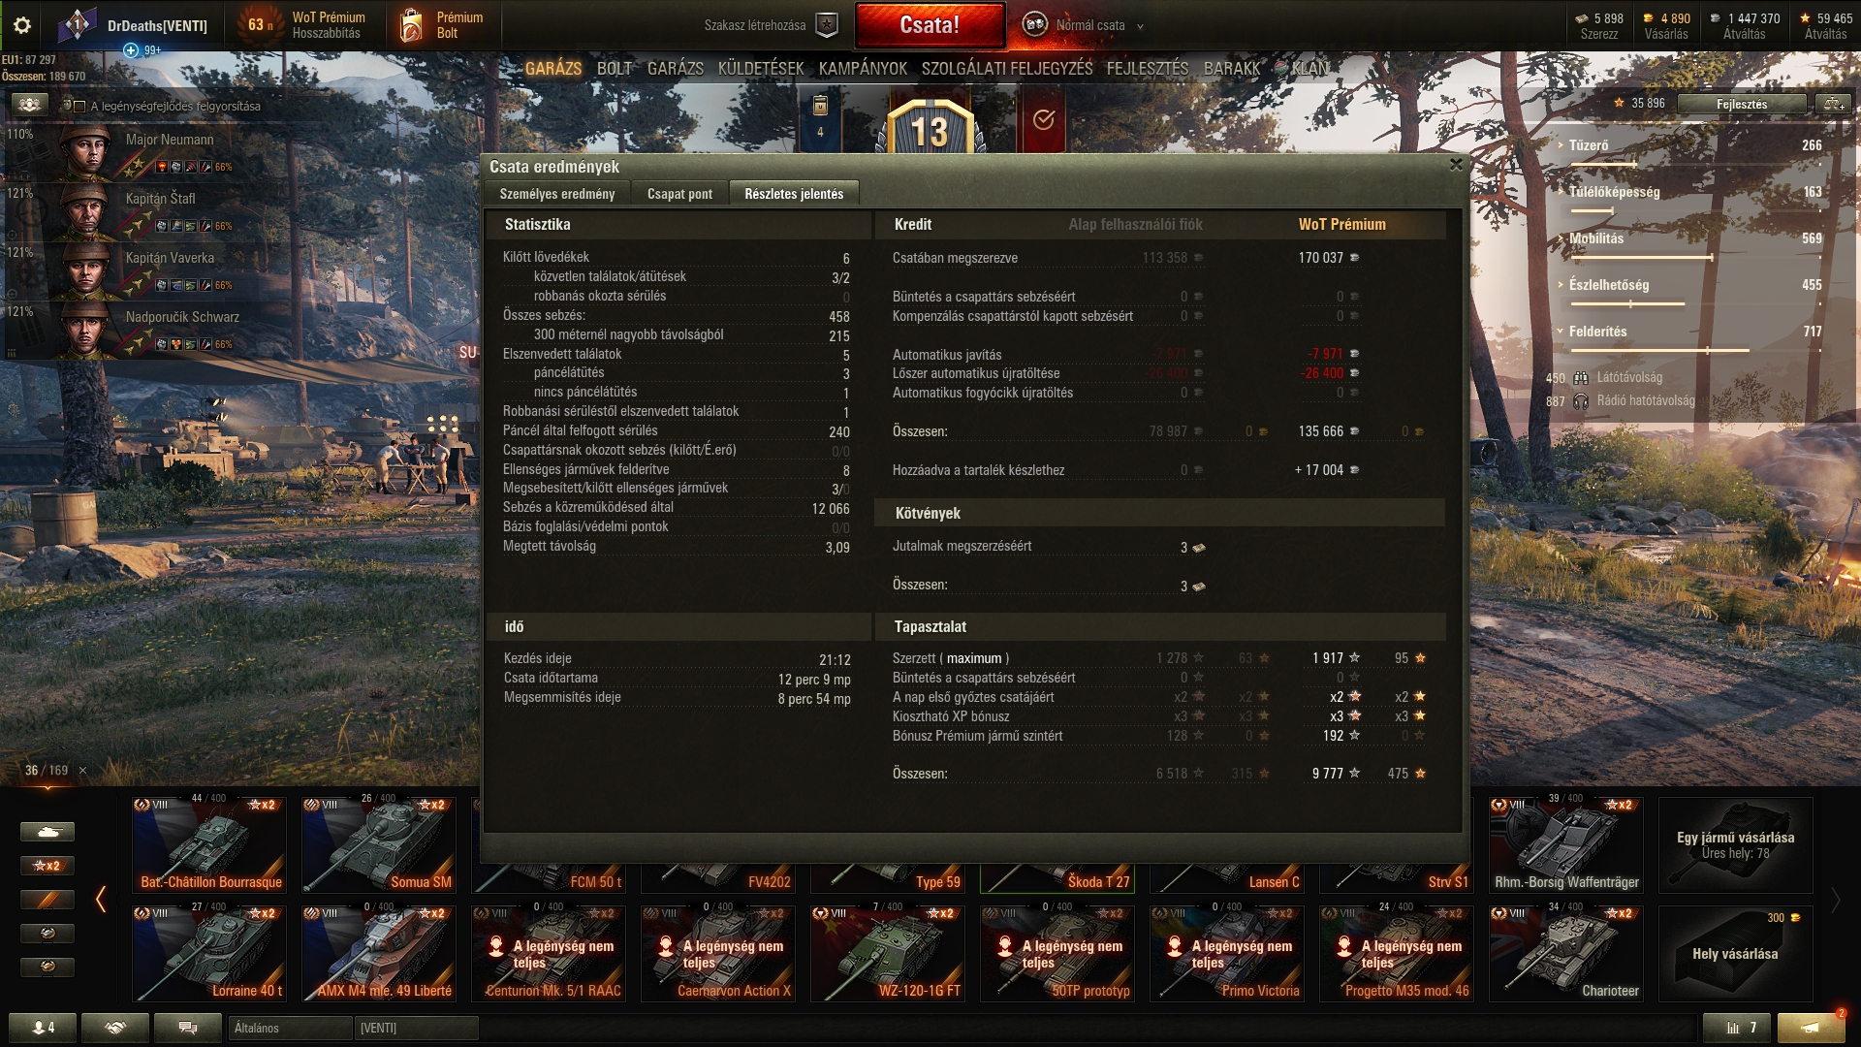Open the BARAKK menu
1861x1047 pixels.
(1232, 69)
